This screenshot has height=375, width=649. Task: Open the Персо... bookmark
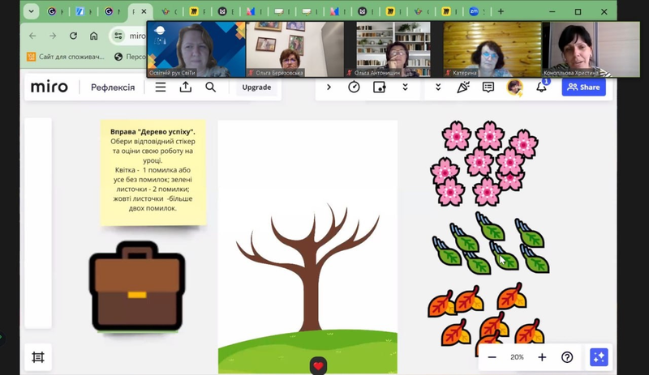tap(130, 57)
